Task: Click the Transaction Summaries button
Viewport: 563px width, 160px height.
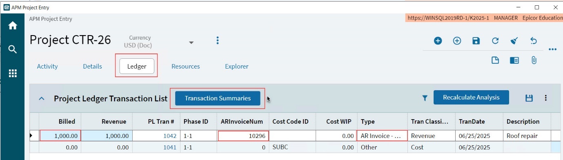Action: [x=218, y=98]
